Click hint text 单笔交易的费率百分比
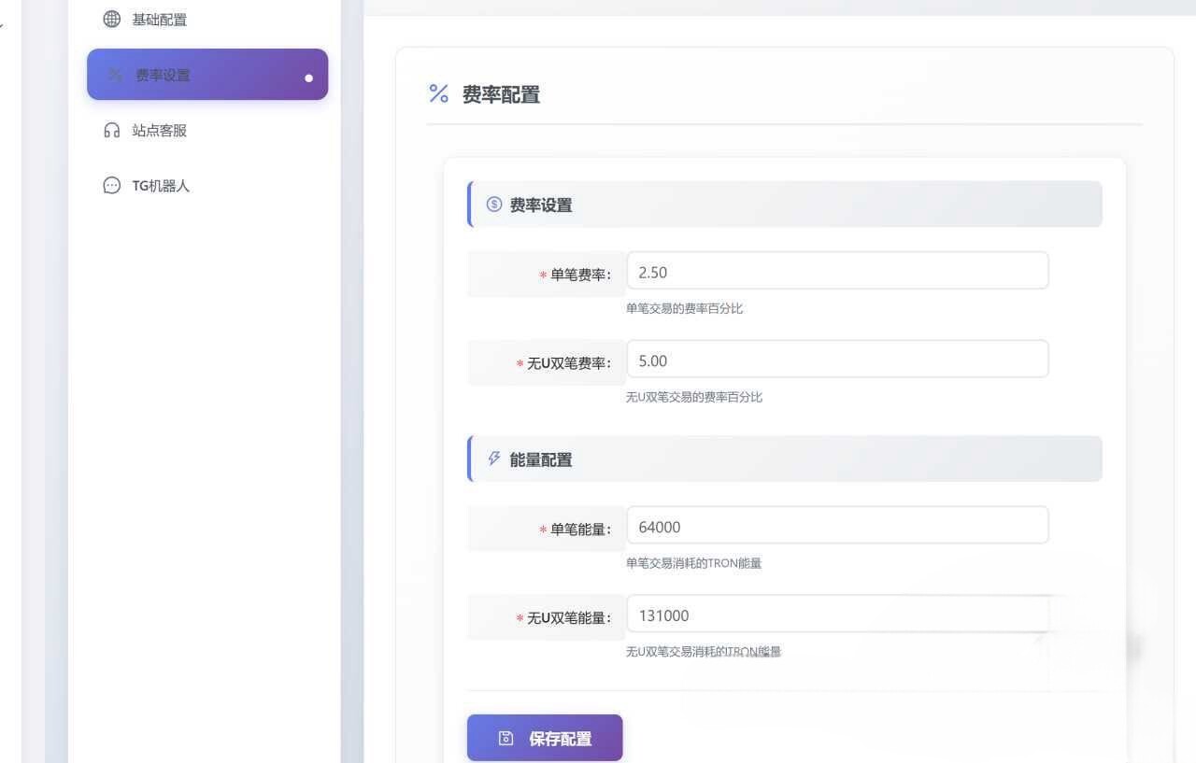Screen dimensions: 1196x763 point(685,308)
